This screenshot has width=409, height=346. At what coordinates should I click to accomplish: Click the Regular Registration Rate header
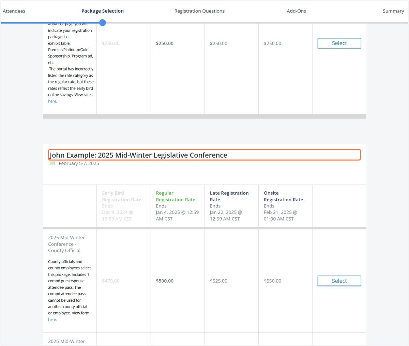[x=176, y=196]
